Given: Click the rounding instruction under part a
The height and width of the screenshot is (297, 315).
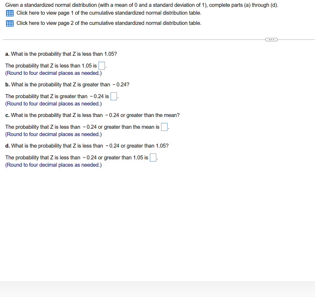Looking at the screenshot, I should click(x=53, y=73).
